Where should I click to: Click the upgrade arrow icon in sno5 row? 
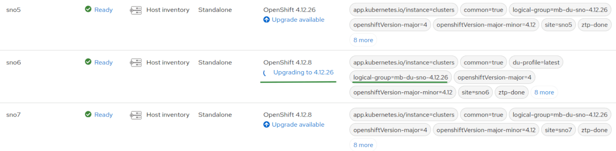pos(267,20)
